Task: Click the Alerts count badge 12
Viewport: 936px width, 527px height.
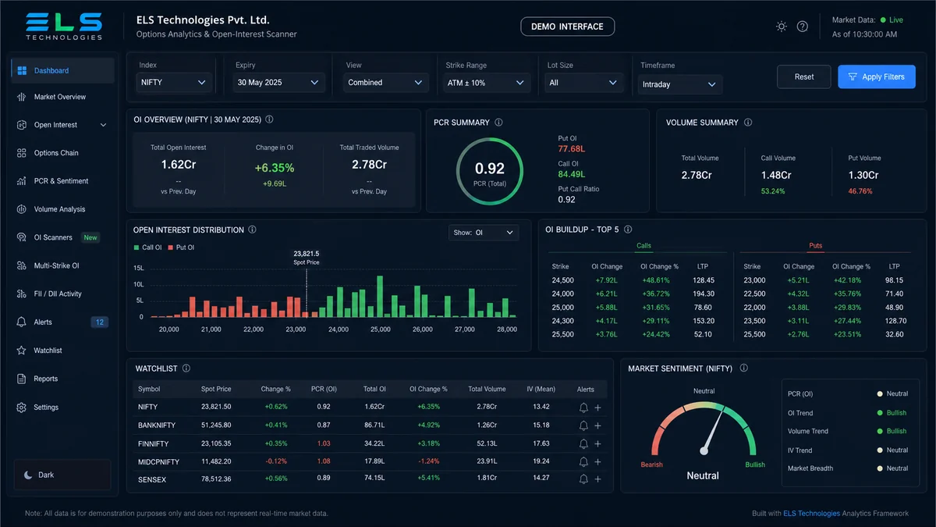Action: point(100,322)
